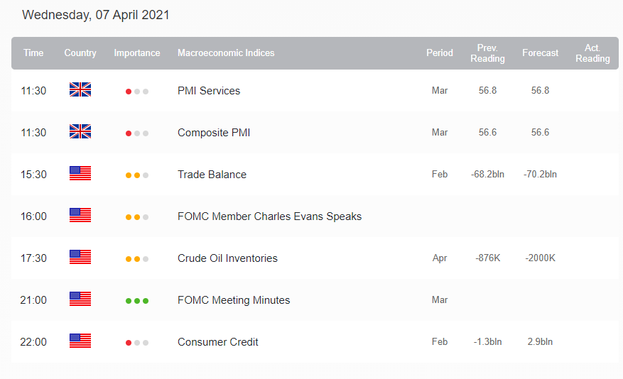Open FOMC Member Charles Evans Speaks entry
This screenshot has height=379, width=623.
(x=269, y=216)
